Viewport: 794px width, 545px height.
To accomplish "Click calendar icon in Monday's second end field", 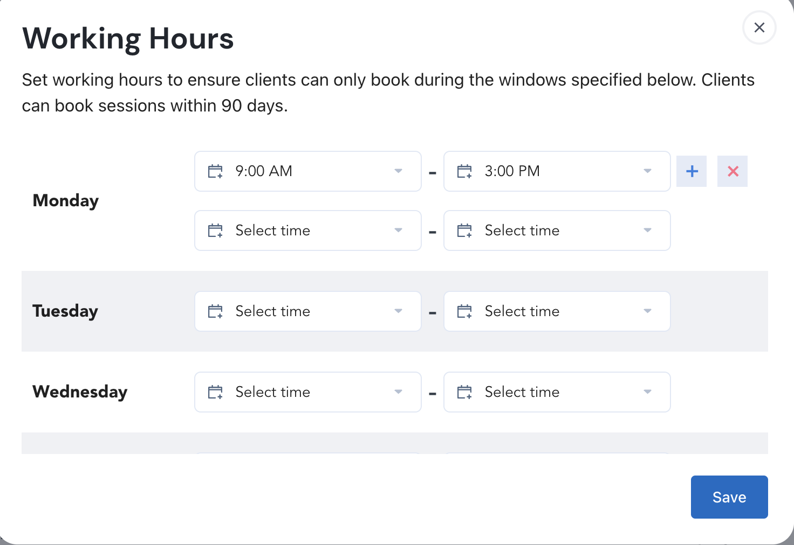I will click(x=464, y=230).
